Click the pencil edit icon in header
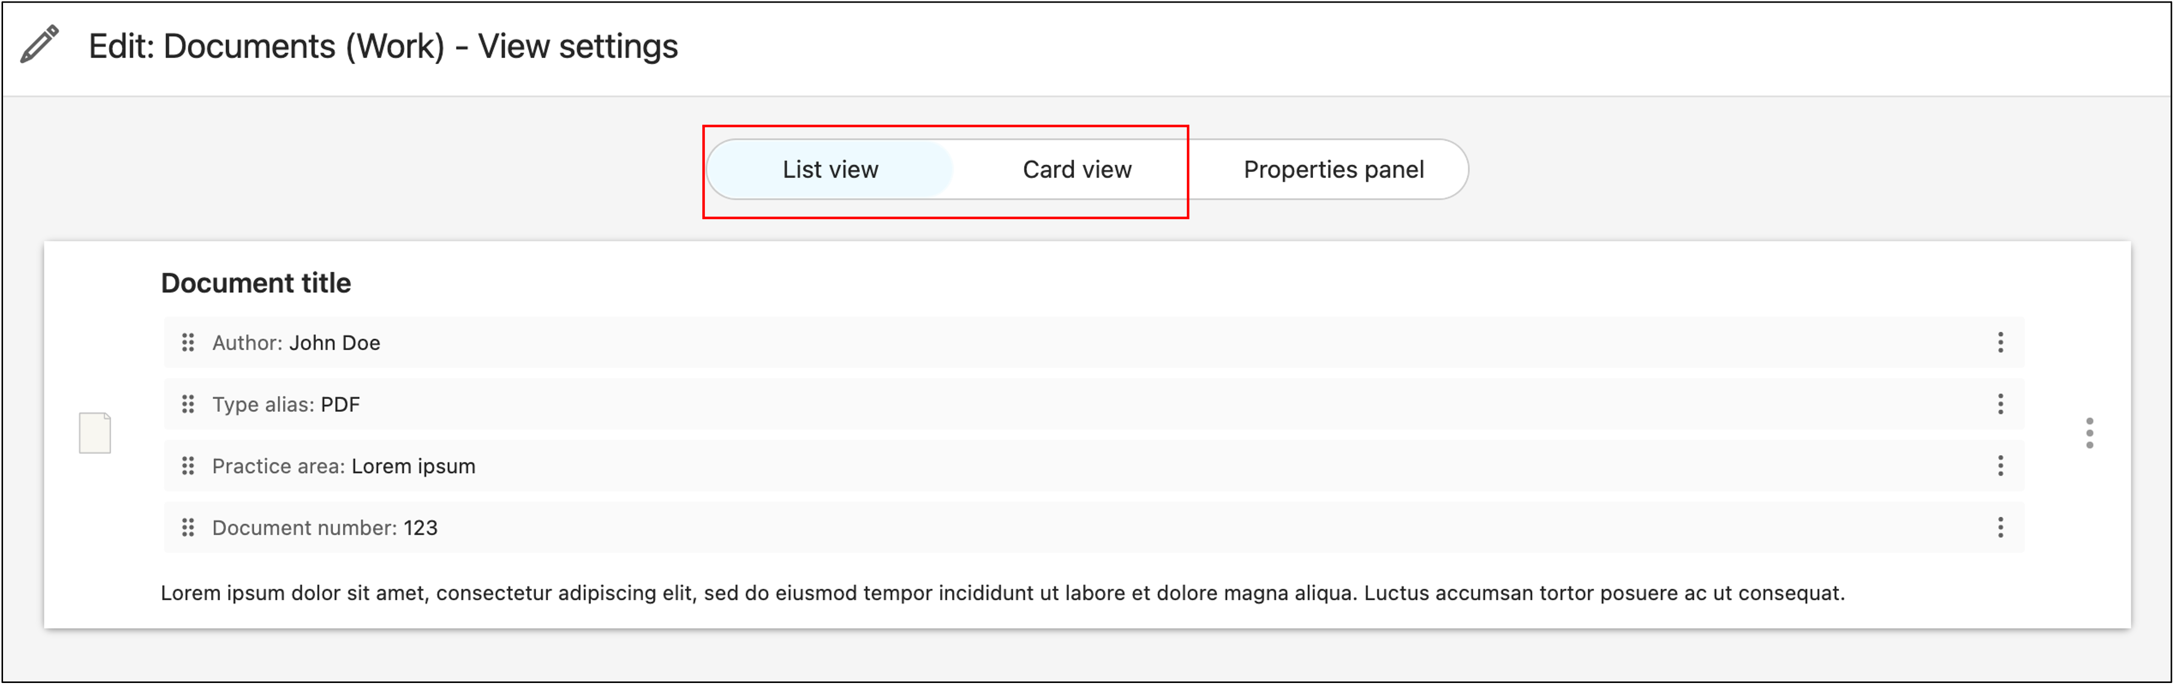 39,44
